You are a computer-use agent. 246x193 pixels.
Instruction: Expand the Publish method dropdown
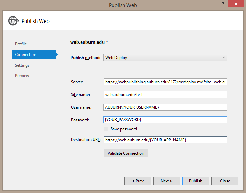coord(165,58)
